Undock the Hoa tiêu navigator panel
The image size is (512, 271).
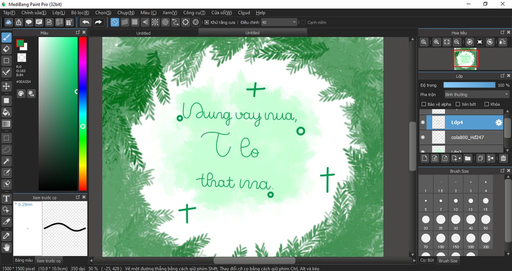502,32
